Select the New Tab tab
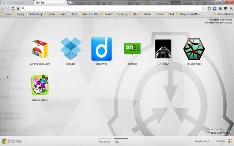 click(x=49, y=3)
